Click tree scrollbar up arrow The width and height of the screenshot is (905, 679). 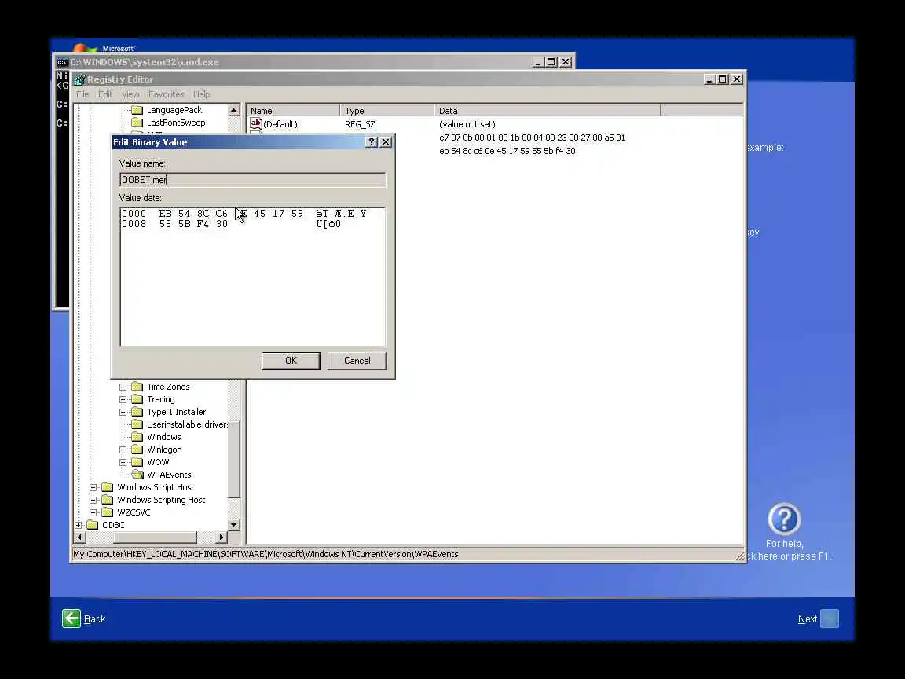pyautogui.click(x=234, y=110)
